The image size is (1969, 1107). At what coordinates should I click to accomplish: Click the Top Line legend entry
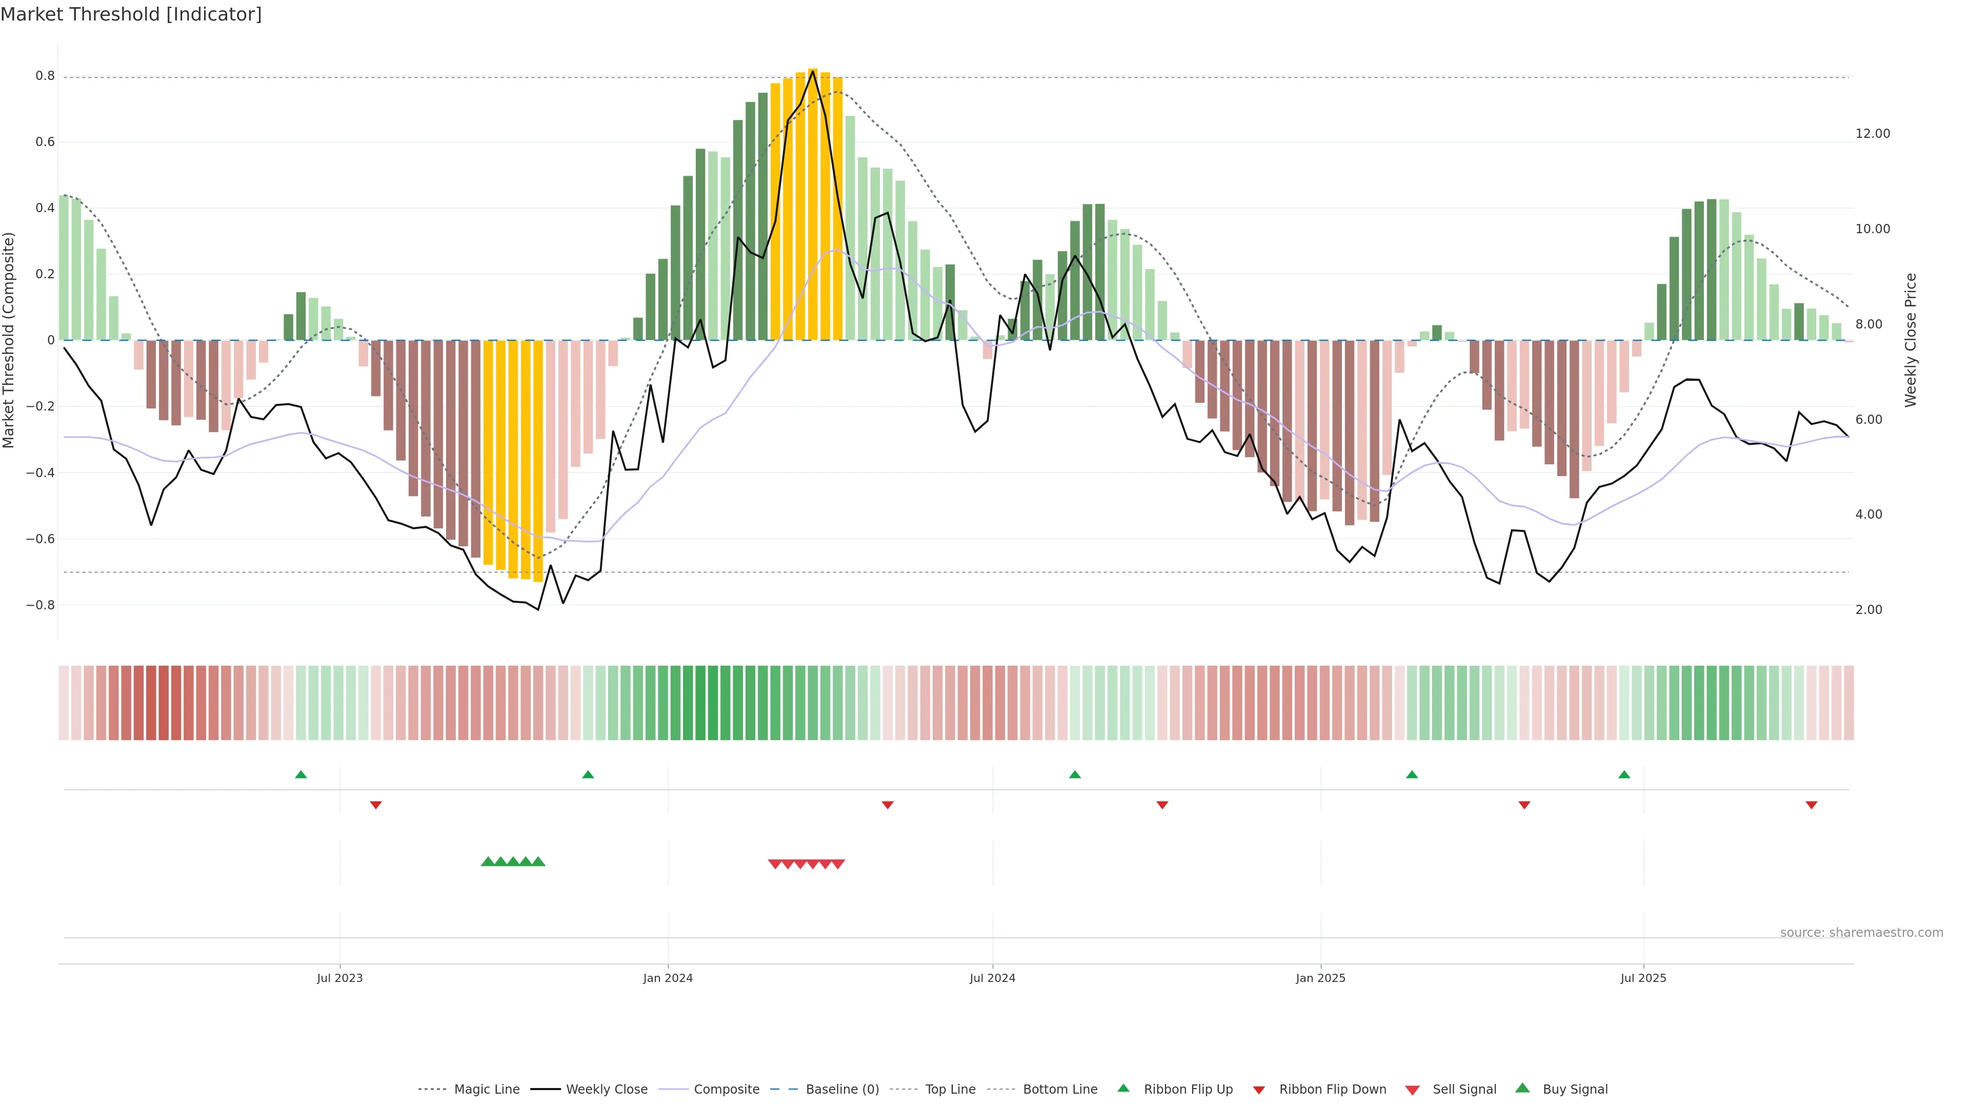pyautogui.click(x=950, y=1090)
